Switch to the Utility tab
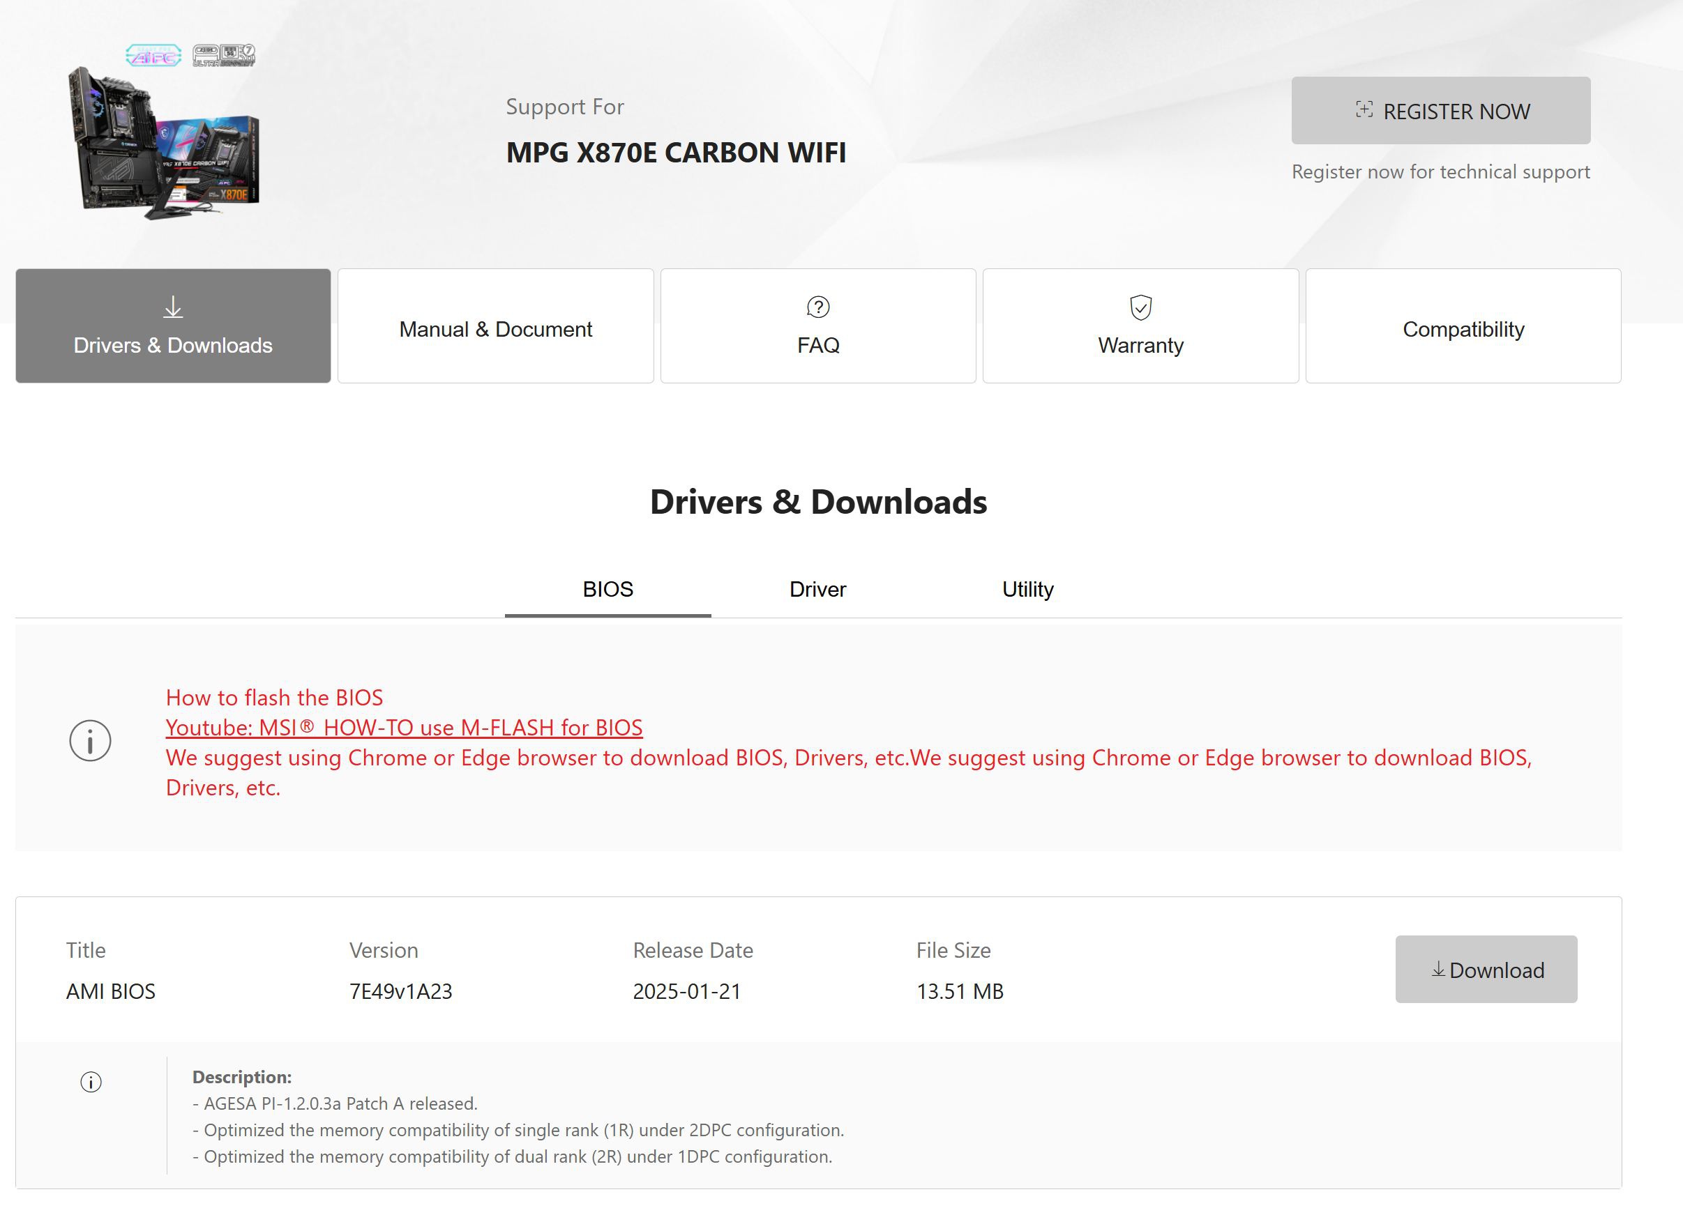This screenshot has width=1683, height=1208. point(1027,589)
